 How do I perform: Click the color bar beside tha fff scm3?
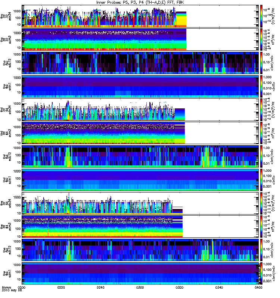click(x=261, y=39)
